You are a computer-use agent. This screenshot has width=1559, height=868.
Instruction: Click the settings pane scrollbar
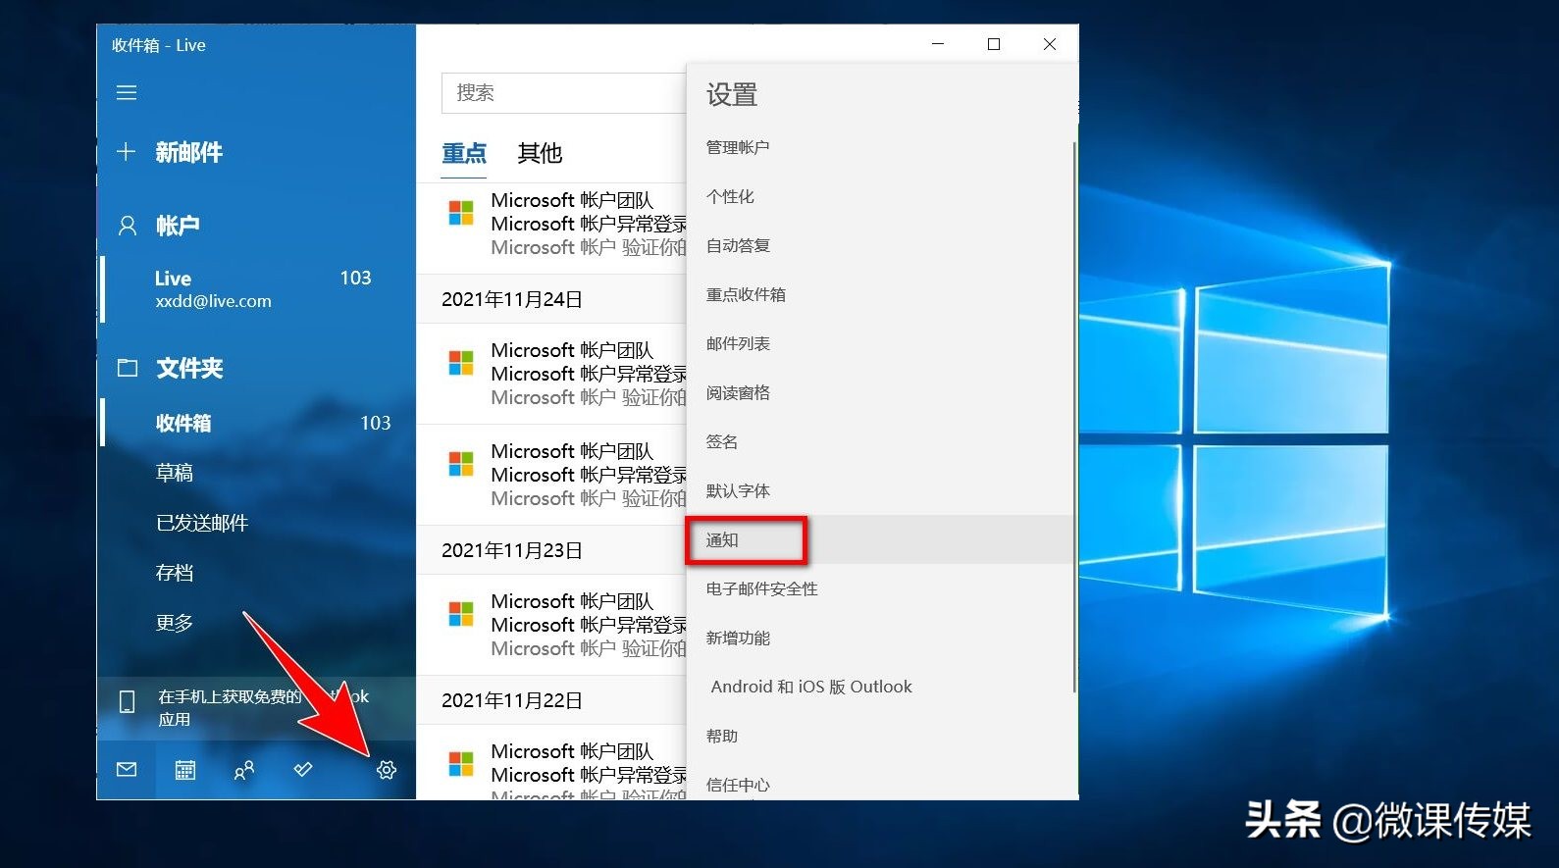point(1075,417)
